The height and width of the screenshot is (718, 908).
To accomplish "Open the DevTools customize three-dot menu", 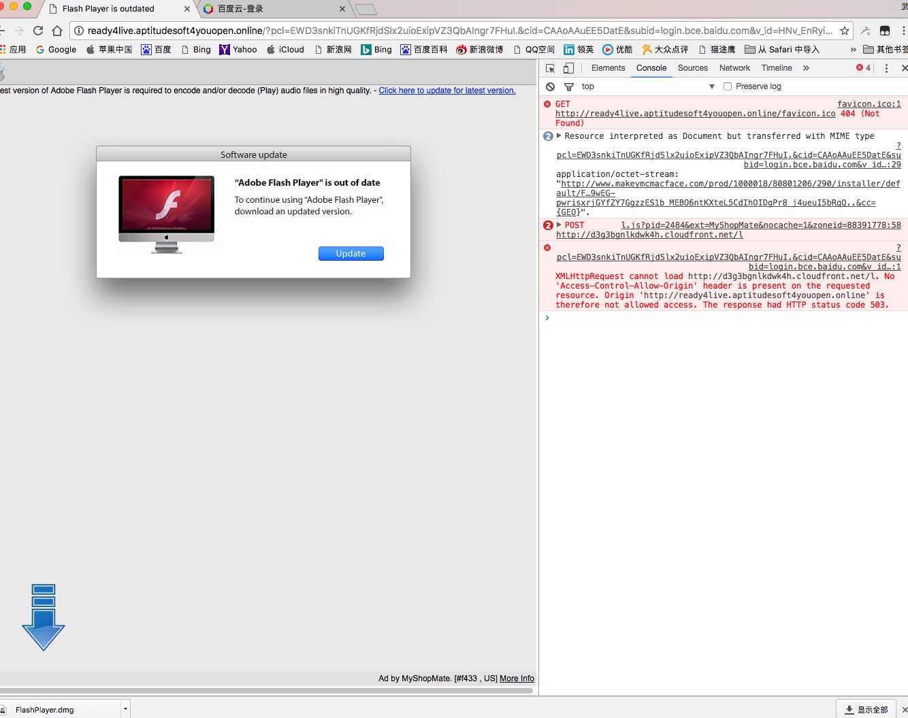I will pos(886,68).
